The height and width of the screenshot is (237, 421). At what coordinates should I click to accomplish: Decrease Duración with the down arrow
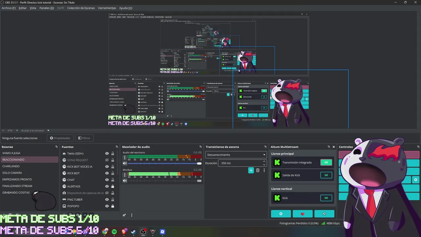[264, 164]
